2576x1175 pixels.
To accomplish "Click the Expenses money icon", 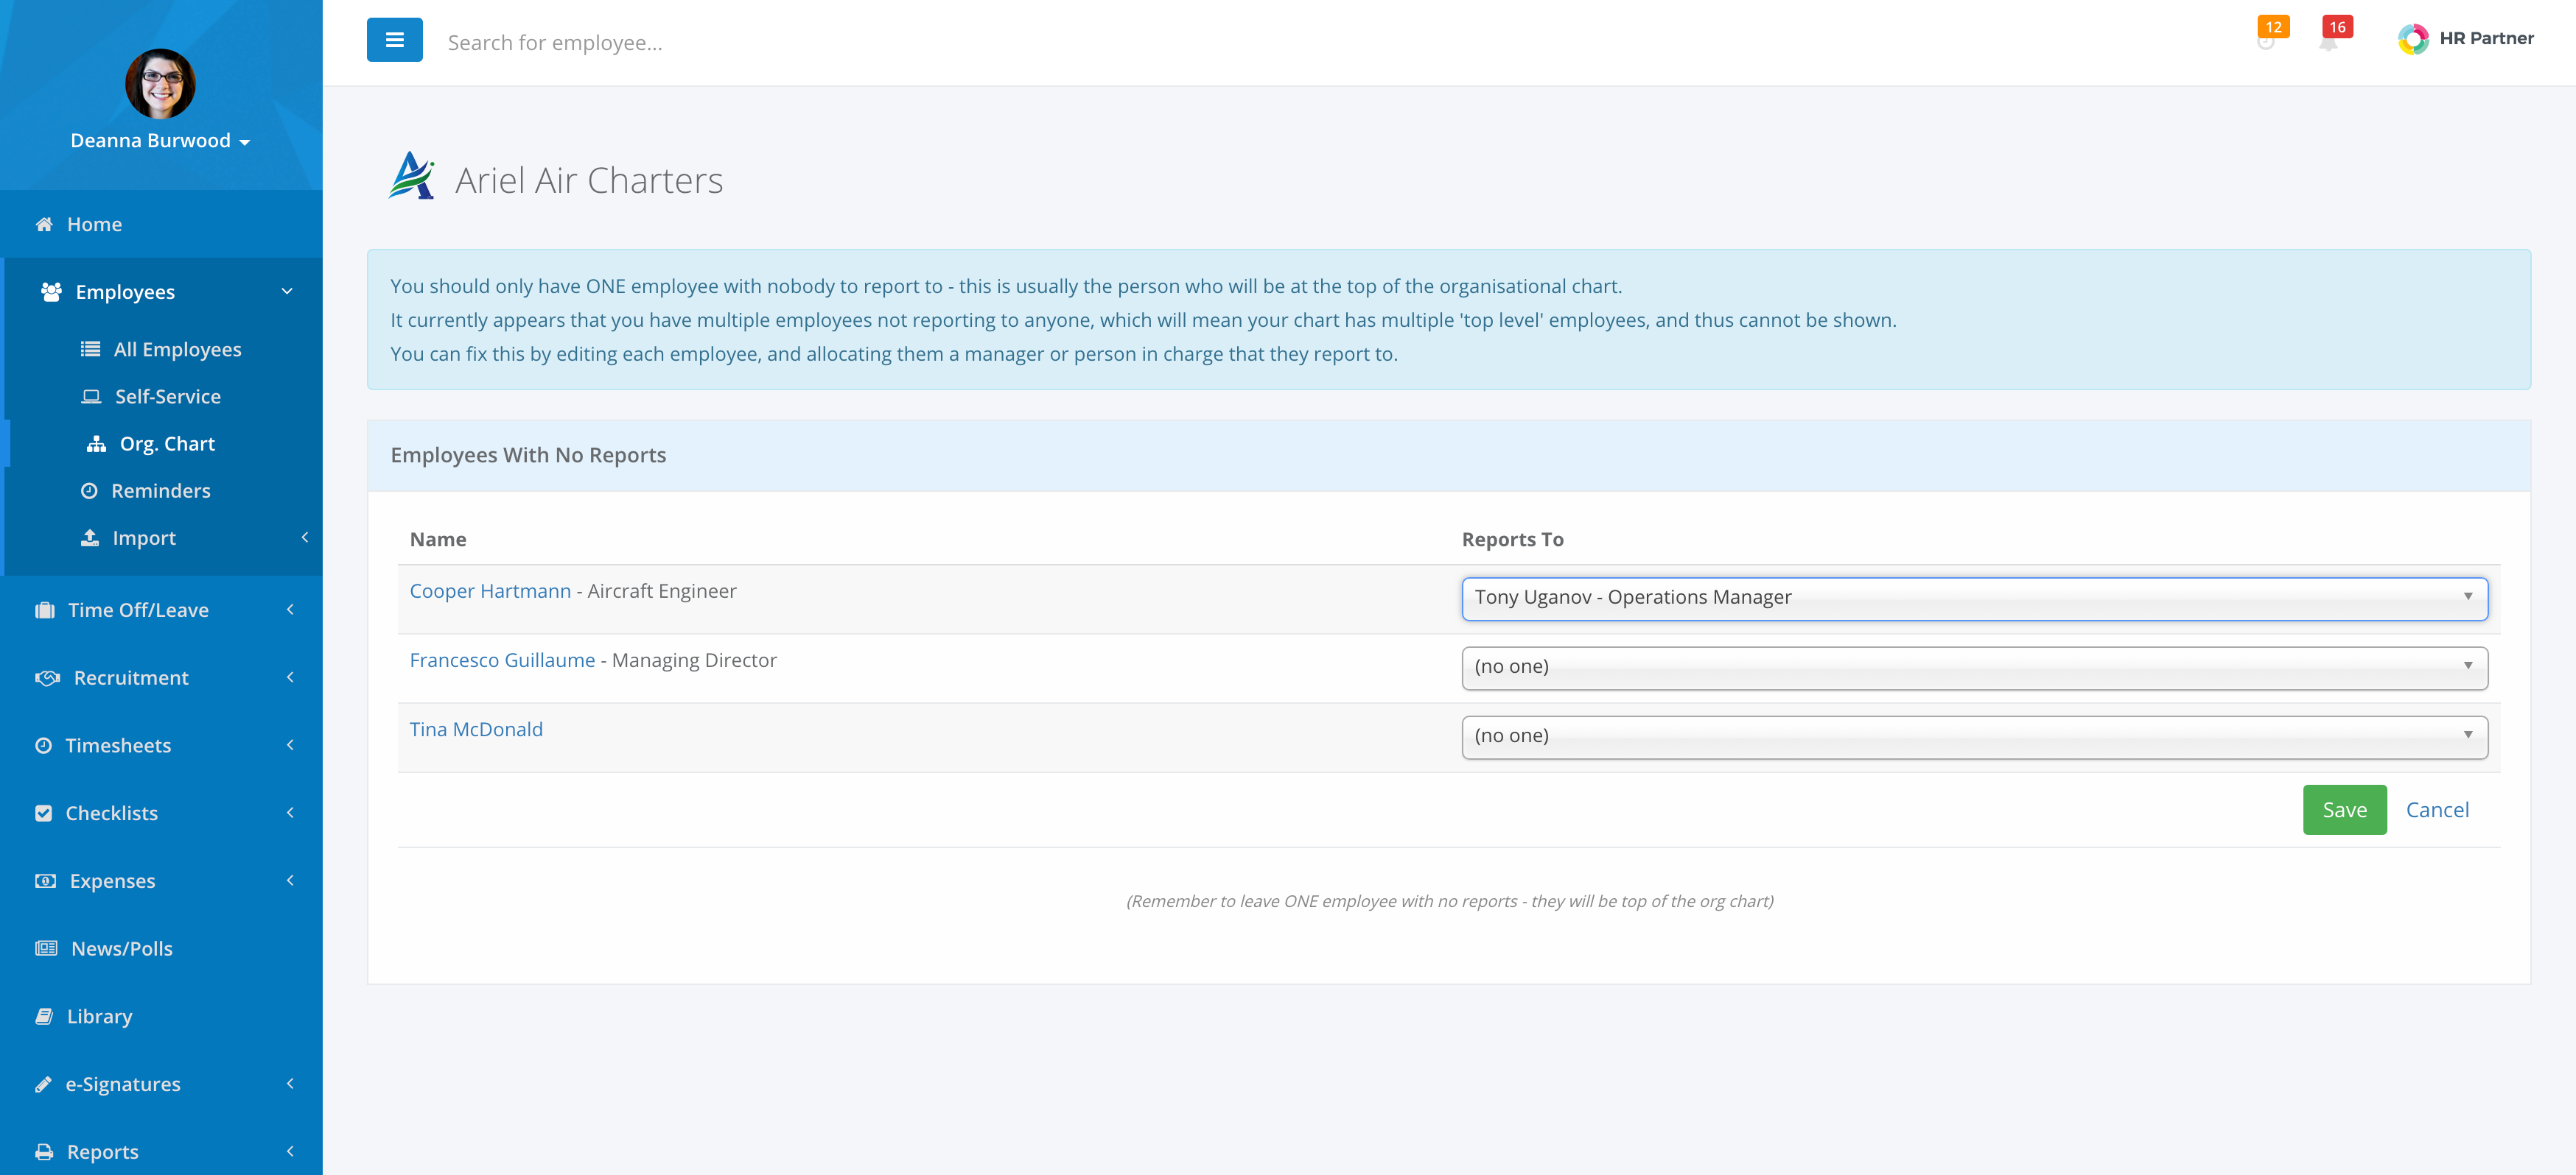I will coord(45,881).
